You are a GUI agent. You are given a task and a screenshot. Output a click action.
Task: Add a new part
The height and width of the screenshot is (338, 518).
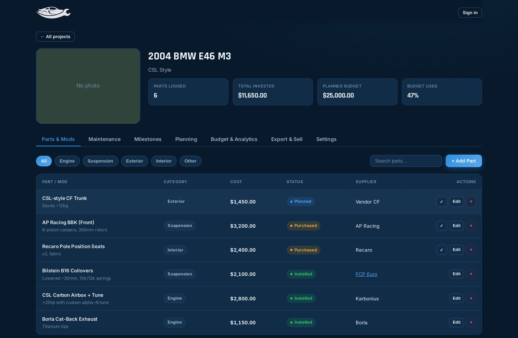464,161
